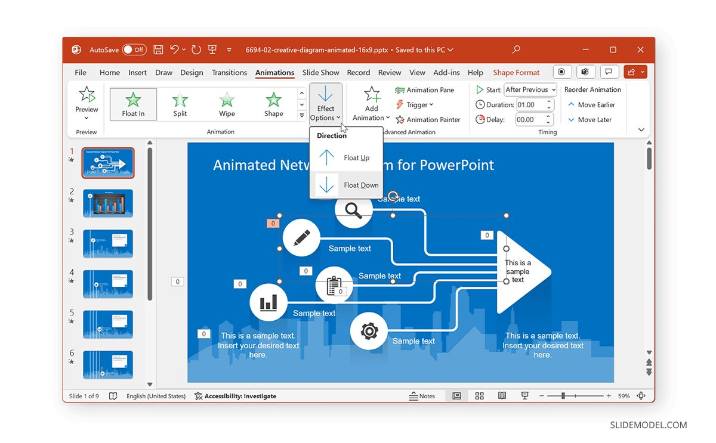Viewport: 716px width, 443px height.
Task: Toggle the AutoSave switch
Action: point(134,50)
